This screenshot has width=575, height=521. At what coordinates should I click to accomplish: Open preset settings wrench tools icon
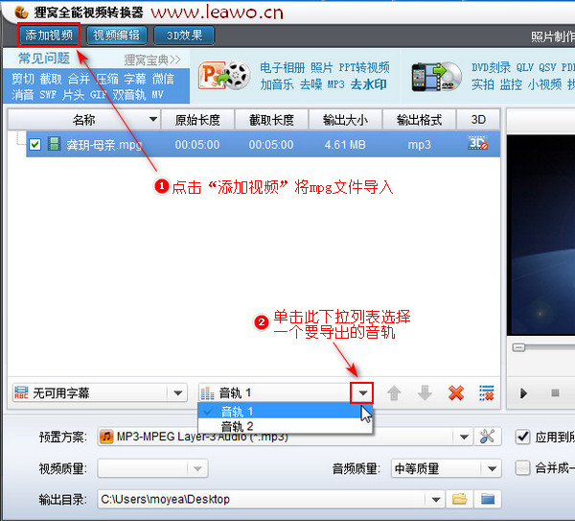[487, 437]
